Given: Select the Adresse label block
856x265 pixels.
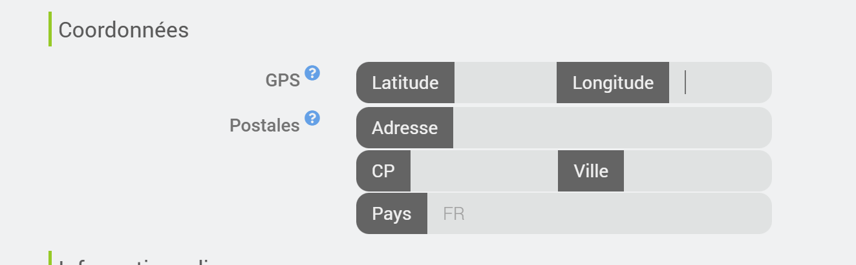Looking at the screenshot, I should [405, 128].
